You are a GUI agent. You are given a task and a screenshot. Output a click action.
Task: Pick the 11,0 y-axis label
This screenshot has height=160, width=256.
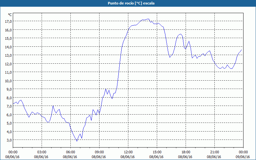click(x=8, y=72)
